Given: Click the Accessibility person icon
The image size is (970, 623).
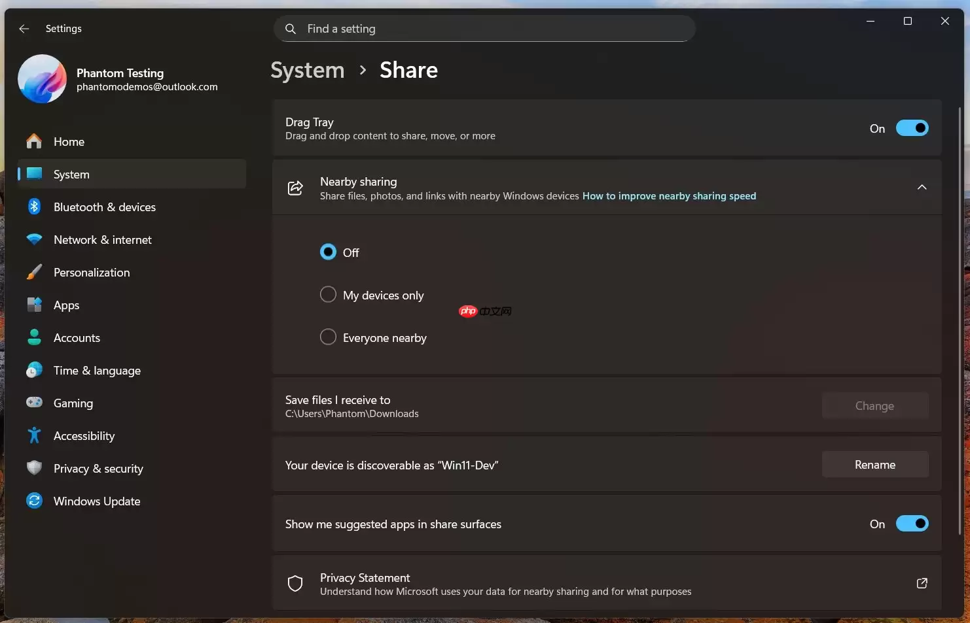Looking at the screenshot, I should [x=34, y=435].
